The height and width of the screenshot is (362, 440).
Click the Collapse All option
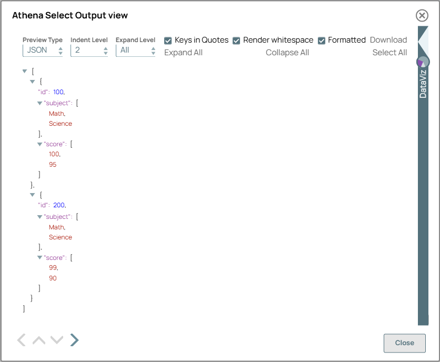[287, 53]
